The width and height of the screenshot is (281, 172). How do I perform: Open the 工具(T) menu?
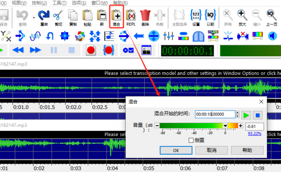click(x=60, y=2)
